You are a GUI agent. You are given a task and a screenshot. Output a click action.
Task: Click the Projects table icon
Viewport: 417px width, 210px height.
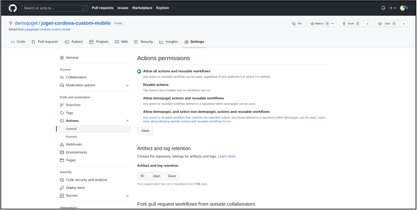tap(91, 42)
